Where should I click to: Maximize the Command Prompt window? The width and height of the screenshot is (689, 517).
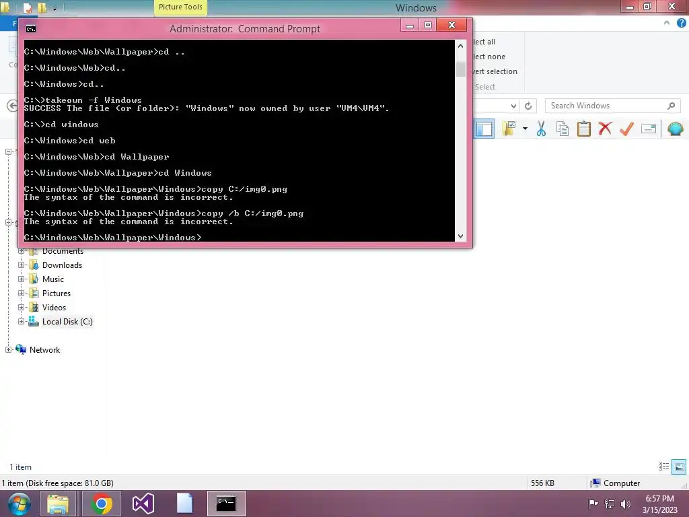click(x=428, y=25)
